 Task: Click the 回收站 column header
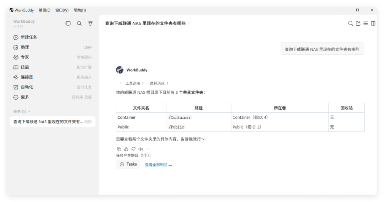[x=347, y=108]
